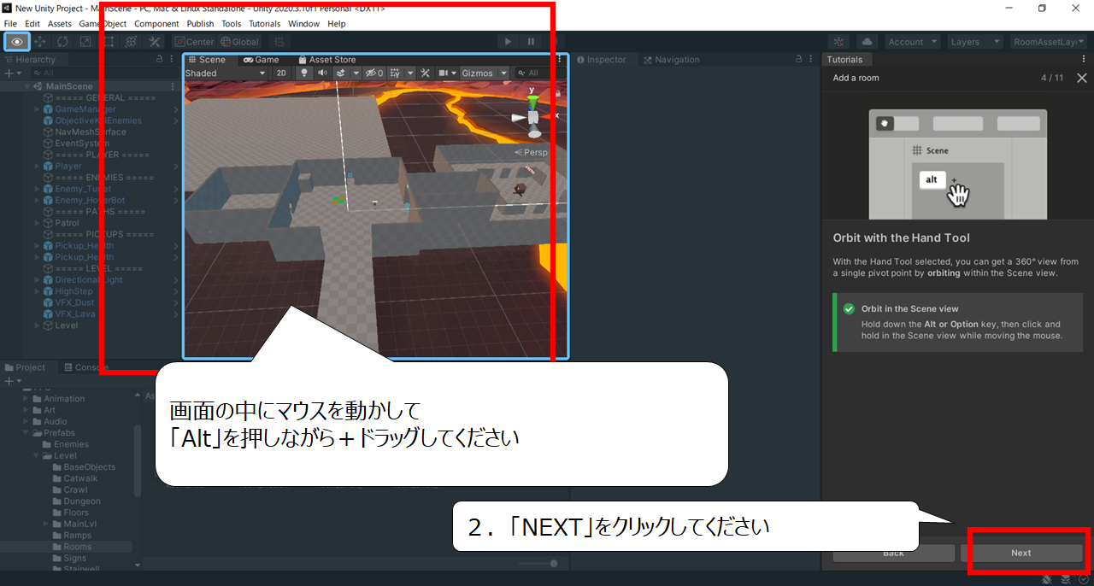Click the Orbit tutorial illustration image
The width and height of the screenshot is (1094, 586).
[957, 164]
